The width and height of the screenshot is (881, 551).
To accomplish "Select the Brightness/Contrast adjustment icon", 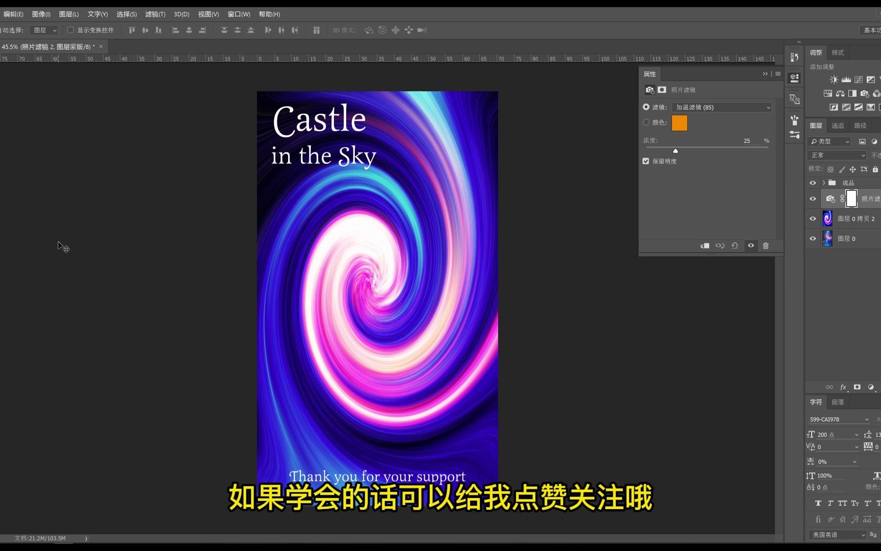I will coord(834,80).
